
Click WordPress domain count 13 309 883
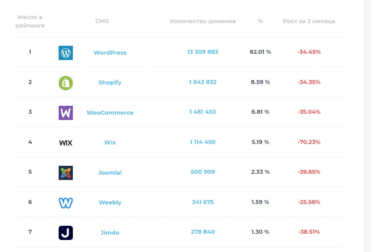203,52
